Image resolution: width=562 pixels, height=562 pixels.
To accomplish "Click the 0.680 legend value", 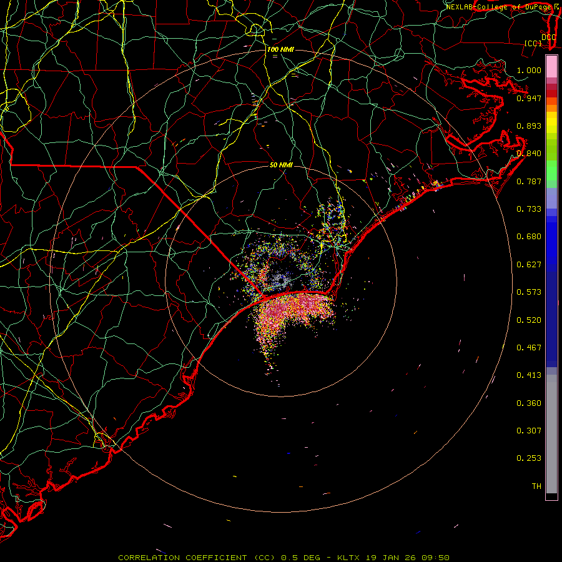I will [x=529, y=237].
